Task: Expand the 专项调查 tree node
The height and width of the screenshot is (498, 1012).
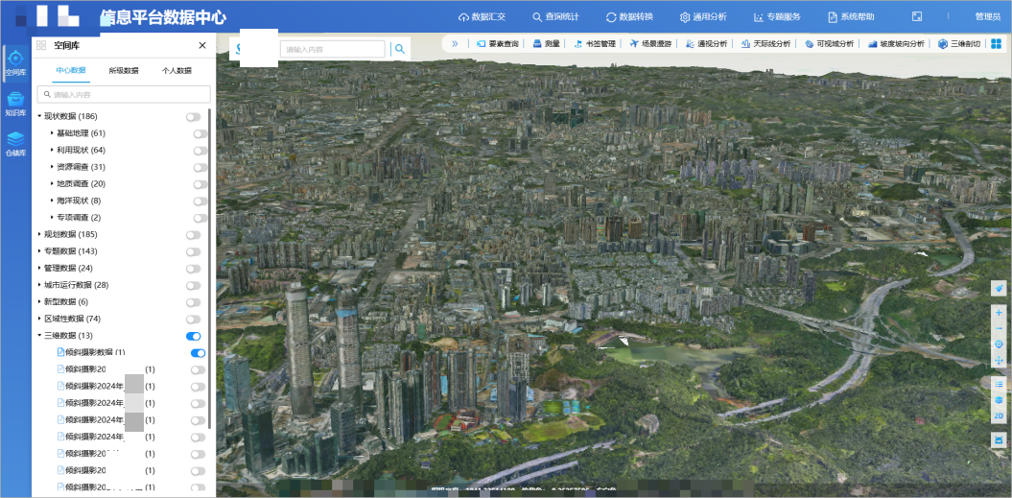Action: tap(52, 217)
